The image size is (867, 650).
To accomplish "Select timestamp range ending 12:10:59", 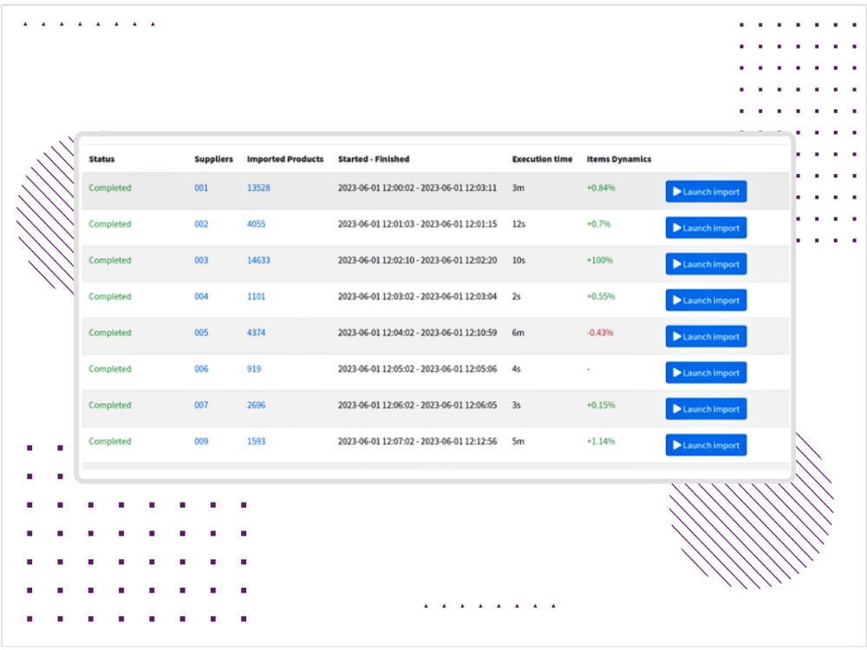I will tap(418, 333).
